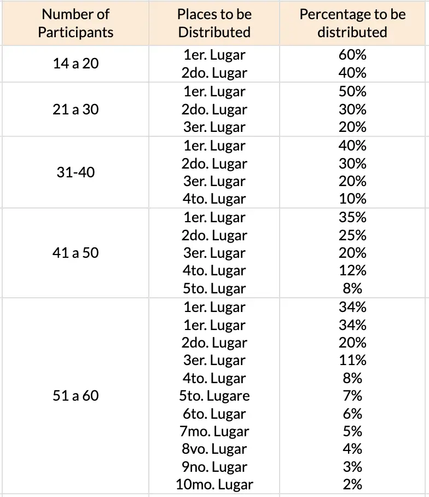The width and height of the screenshot is (429, 497).
Task: Select the "9no. Lugar" place entry
Action: pos(214,467)
